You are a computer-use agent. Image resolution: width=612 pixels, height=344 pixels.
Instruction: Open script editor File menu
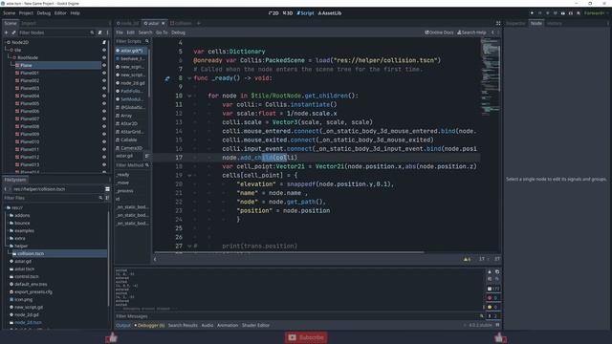pyautogui.click(x=120, y=32)
